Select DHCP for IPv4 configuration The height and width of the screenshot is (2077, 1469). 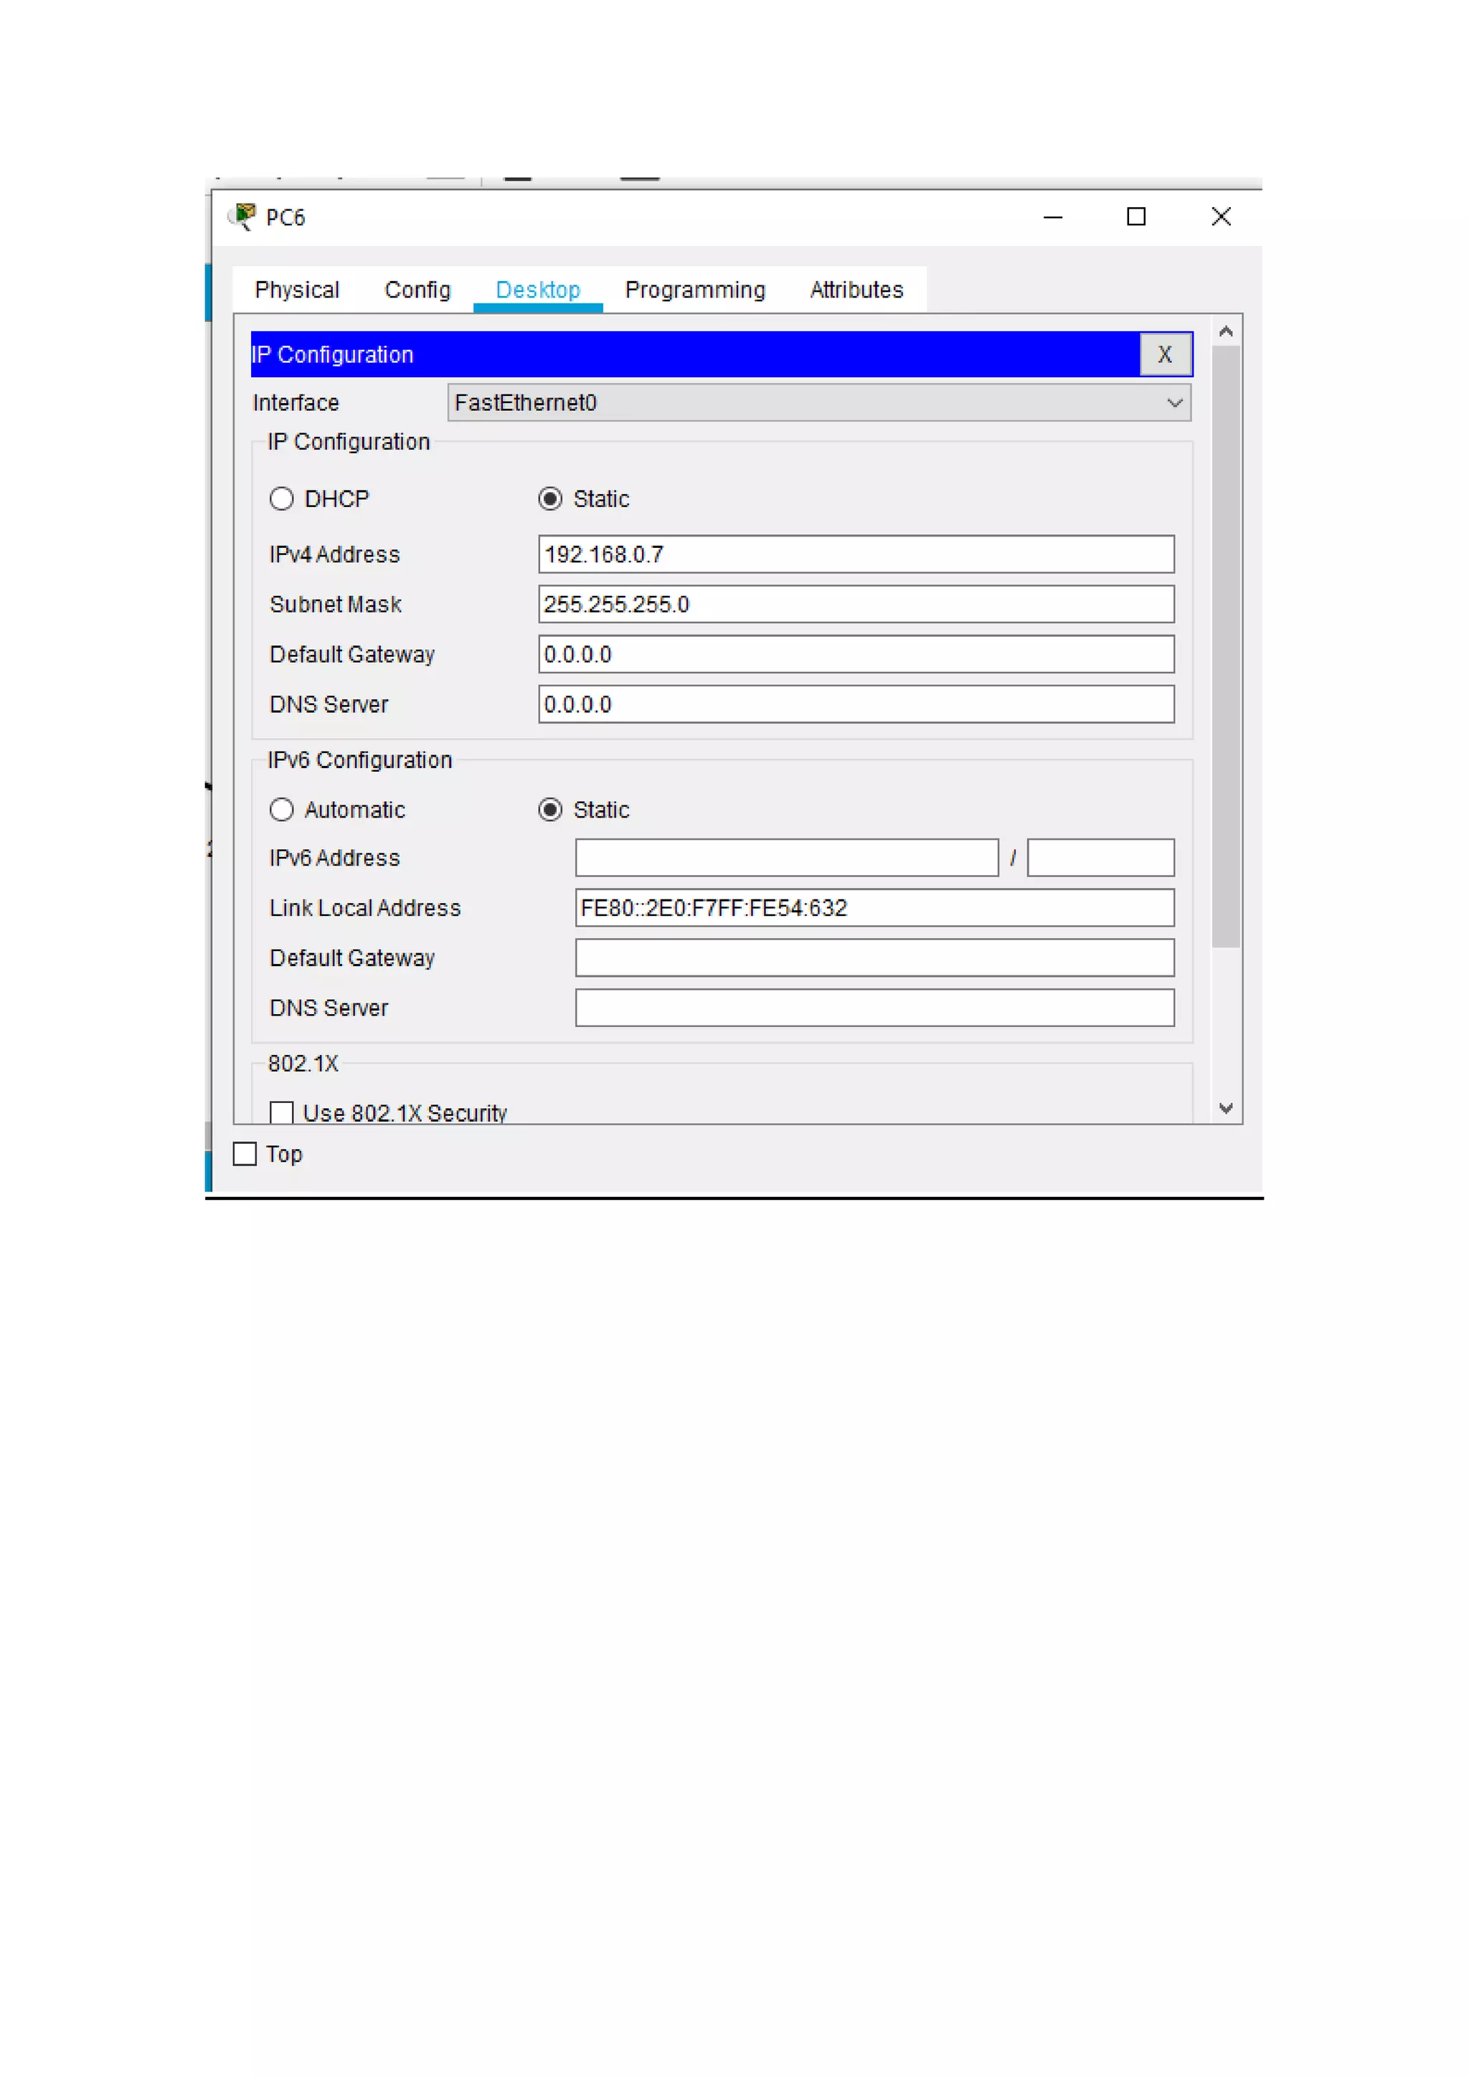[282, 499]
